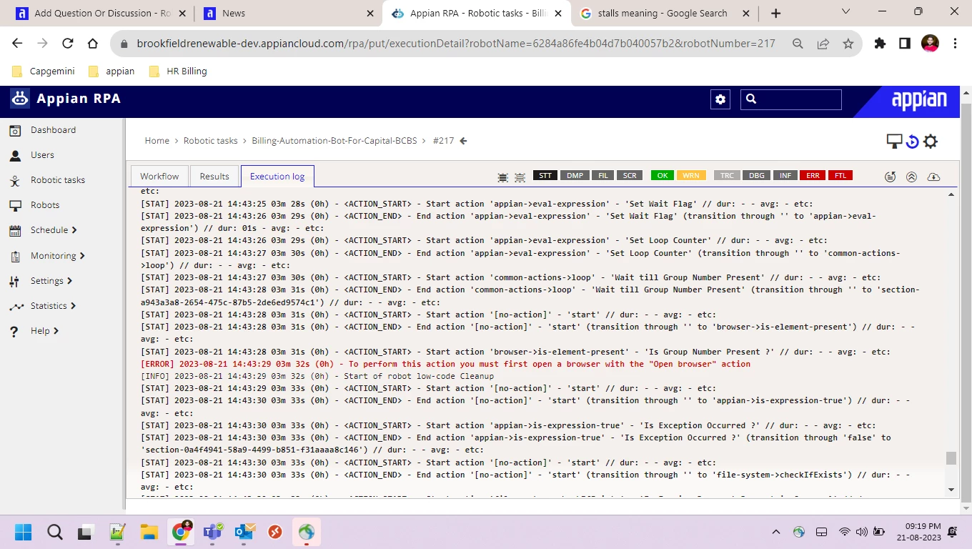This screenshot has height=549, width=972.
Task: Expand the Settings submenu arrow
Action: click(69, 281)
